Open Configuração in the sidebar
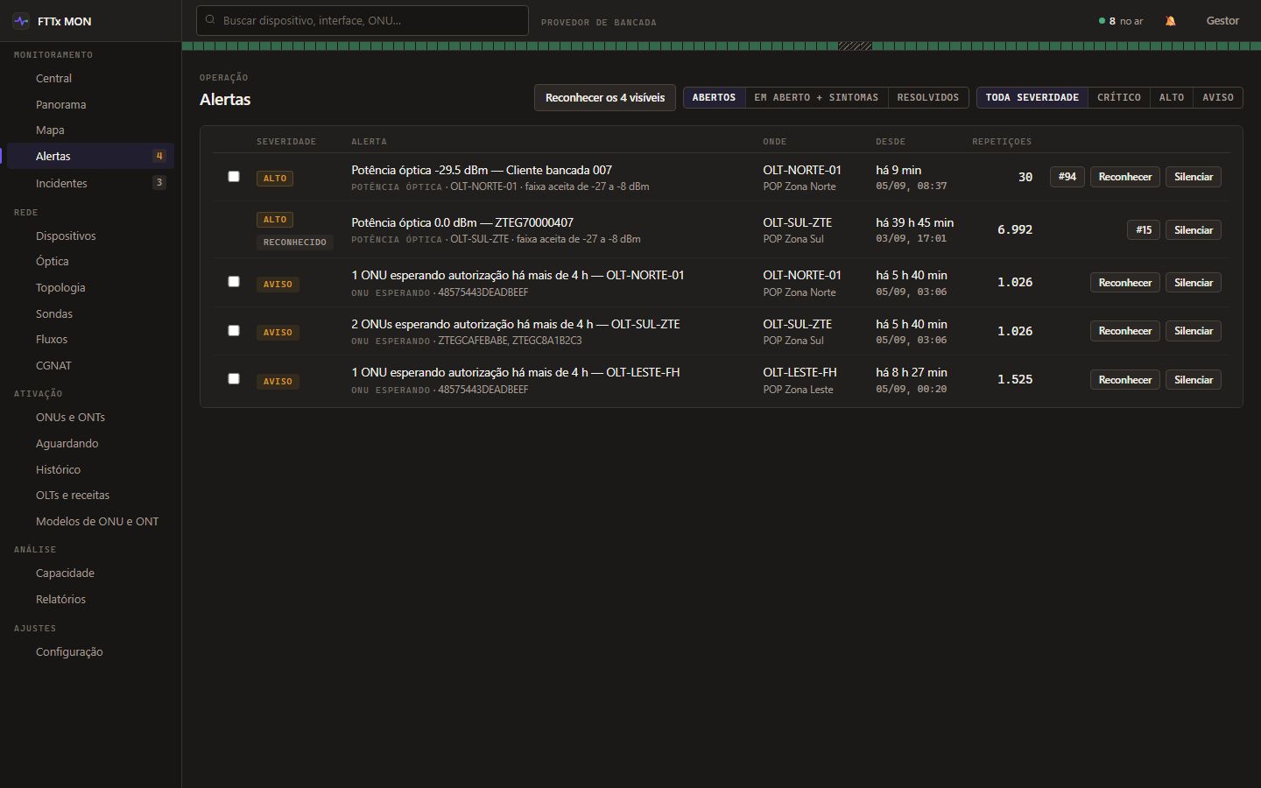This screenshot has width=1261, height=788. click(90, 651)
